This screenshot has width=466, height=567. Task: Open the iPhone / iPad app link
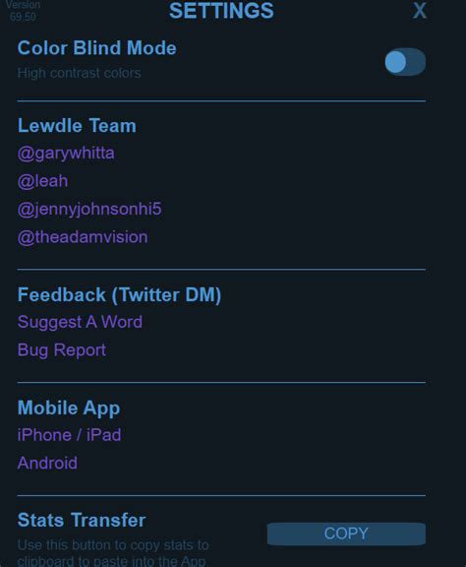(x=70, y=435)
